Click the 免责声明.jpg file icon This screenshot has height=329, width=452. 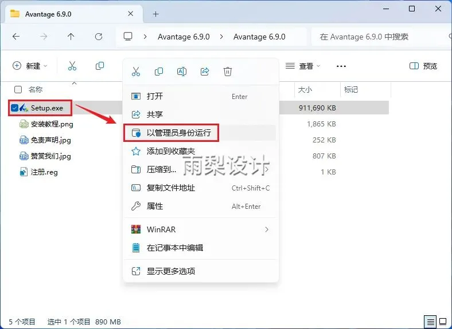[24, 140]
